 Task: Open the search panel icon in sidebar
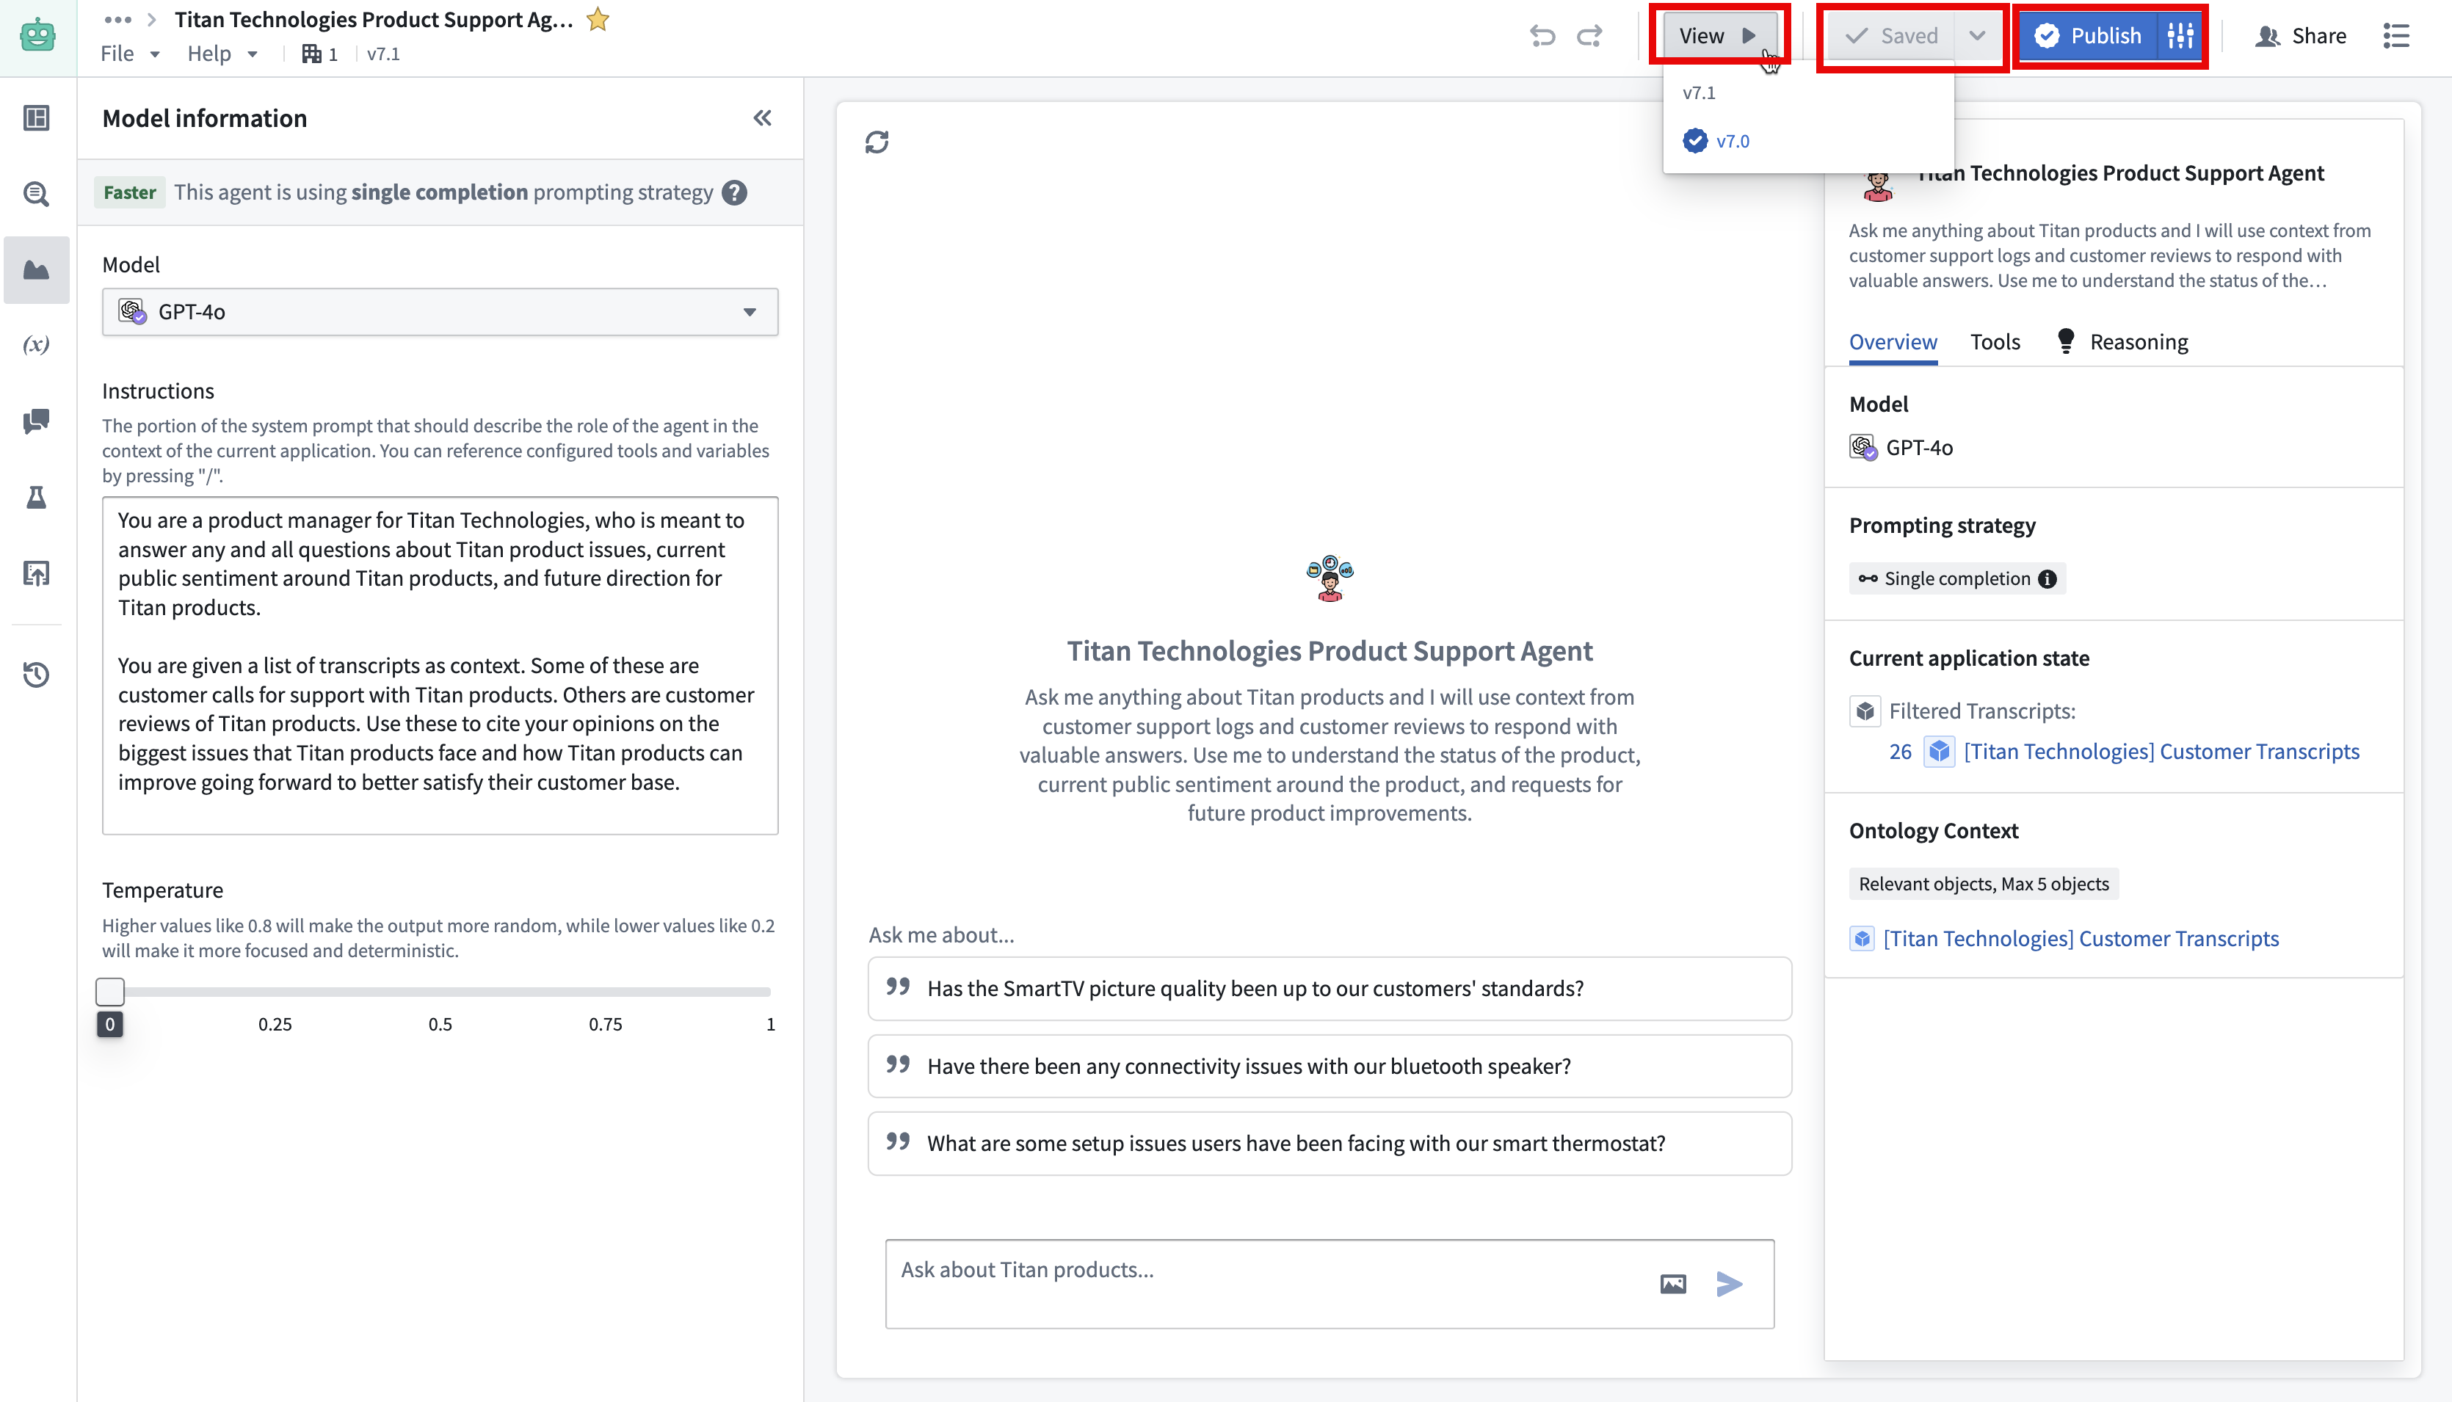click(x=36, y=194)
